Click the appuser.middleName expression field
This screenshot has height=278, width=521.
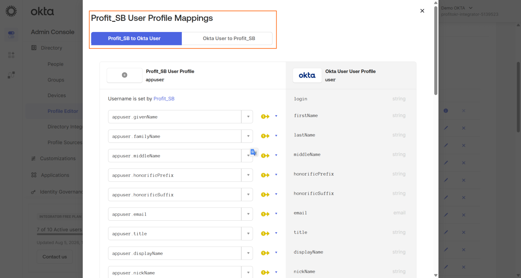coord(175,156)
